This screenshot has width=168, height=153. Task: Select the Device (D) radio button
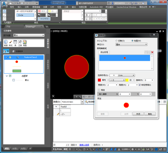point(116,41)
